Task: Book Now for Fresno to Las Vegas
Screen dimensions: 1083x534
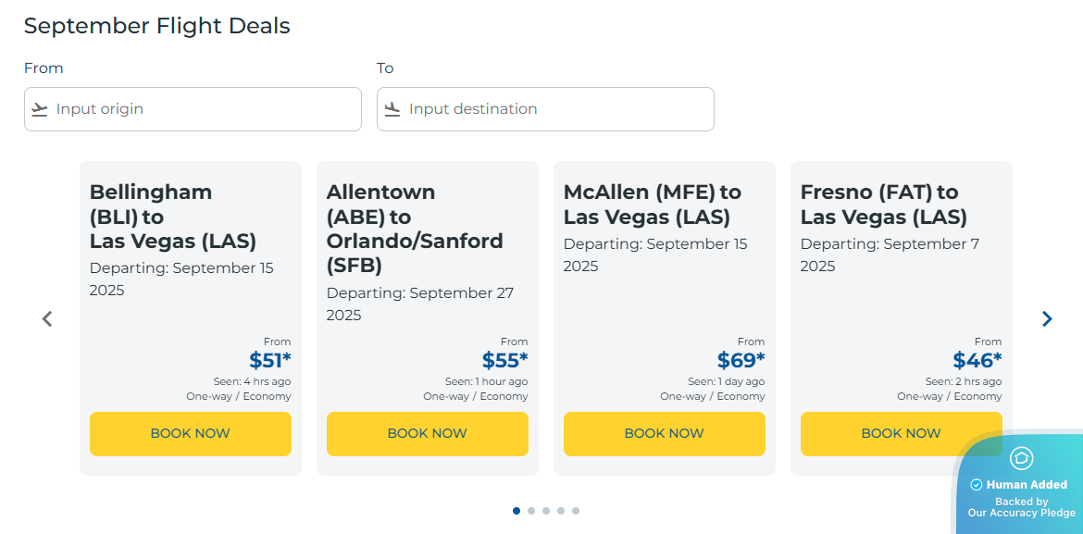Action: [901, 433]
